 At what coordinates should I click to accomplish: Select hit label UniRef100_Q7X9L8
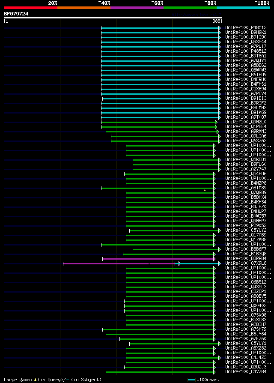(246, 263)
